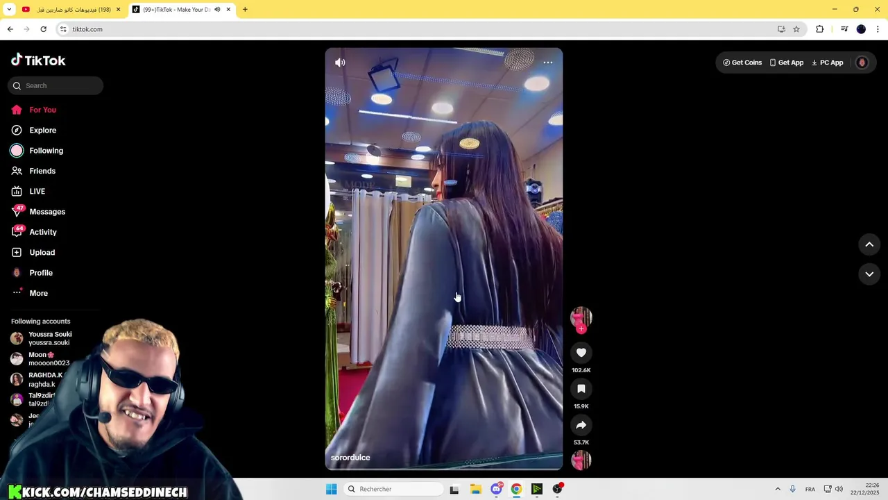Click the PC App download button

tap(827, 62)
